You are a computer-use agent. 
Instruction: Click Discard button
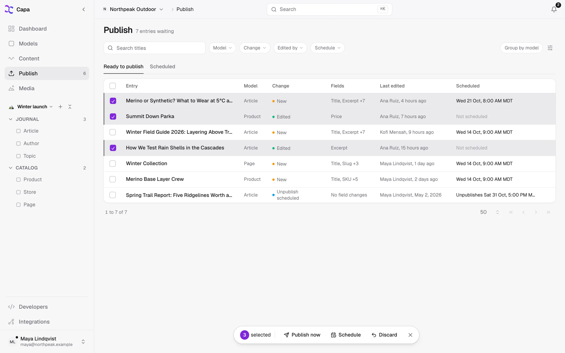click(x=384, y=335)
